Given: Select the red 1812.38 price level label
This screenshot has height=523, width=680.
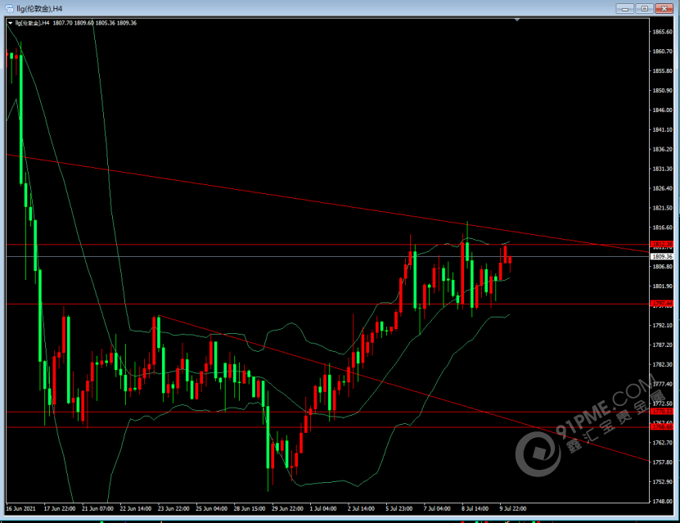Looking at the screenshot, I should (662, 244).
